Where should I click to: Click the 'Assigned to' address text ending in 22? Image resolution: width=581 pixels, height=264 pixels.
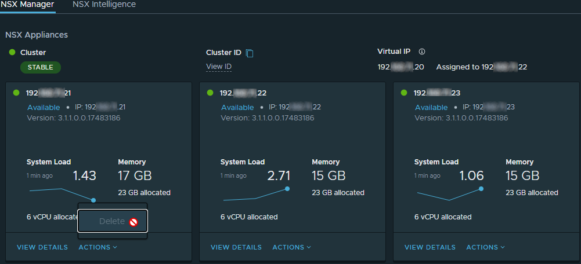pyautogui.click(x=482, y=67)
